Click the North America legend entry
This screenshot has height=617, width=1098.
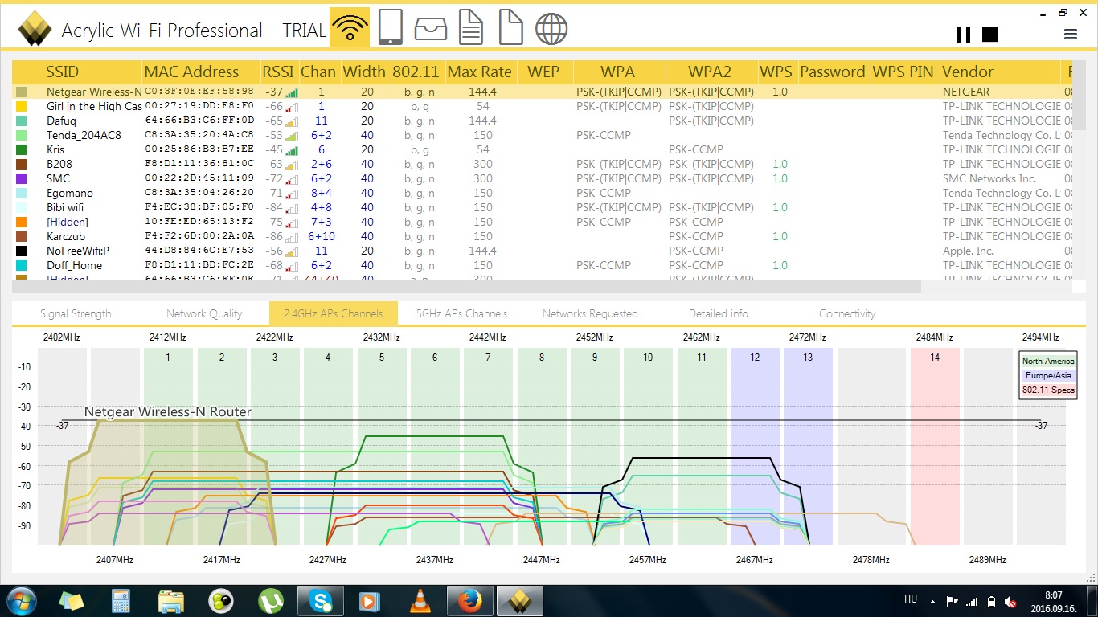(1048, 362)
